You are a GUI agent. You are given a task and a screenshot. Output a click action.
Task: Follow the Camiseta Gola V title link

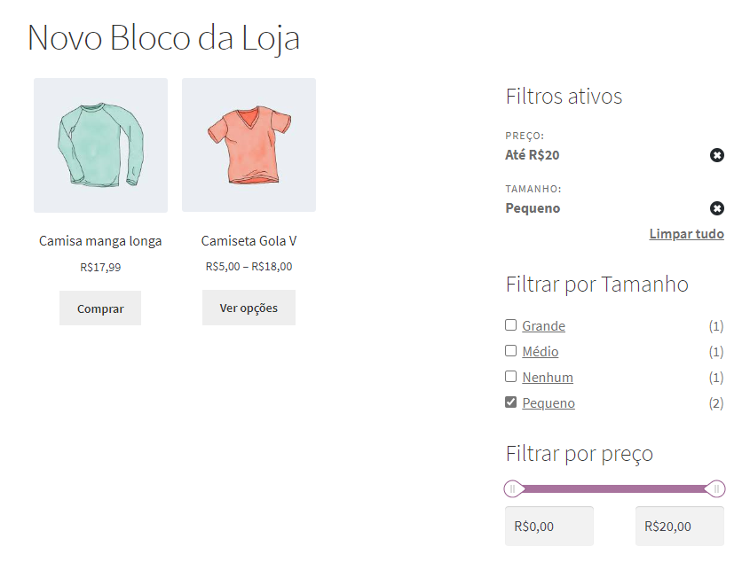click(x=249, y=241)
